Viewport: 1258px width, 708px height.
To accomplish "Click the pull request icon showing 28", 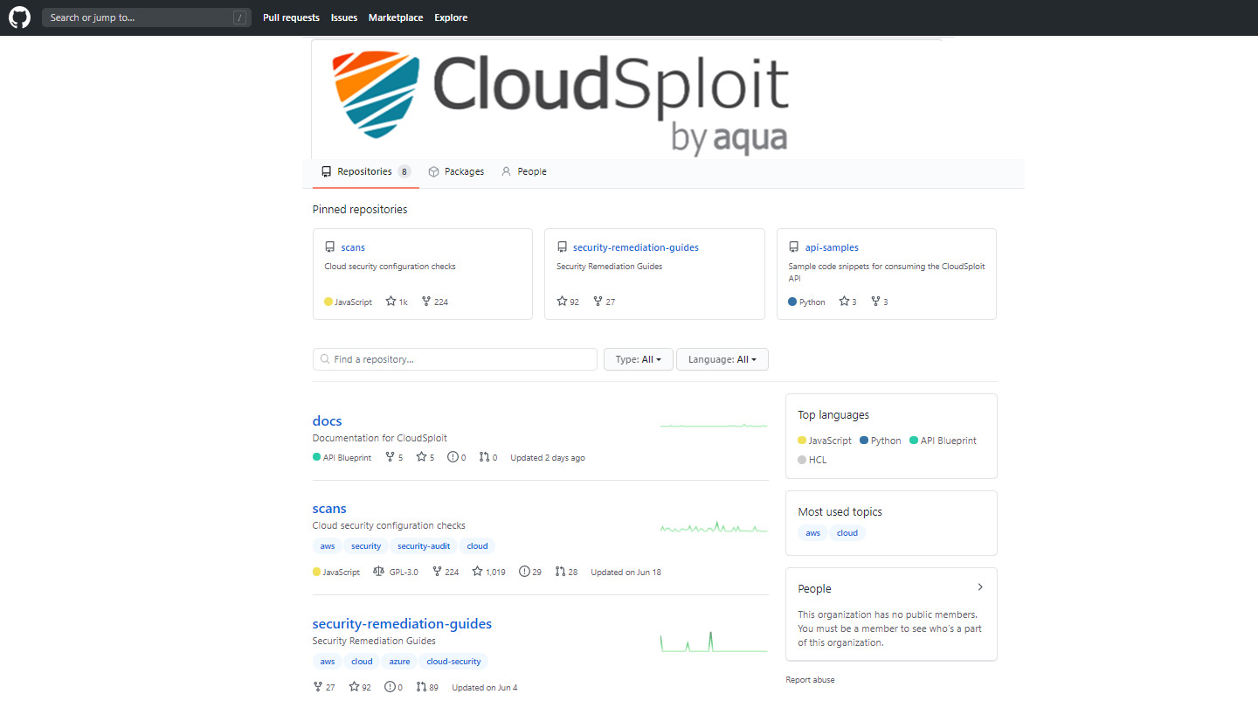I will point(560,572).
